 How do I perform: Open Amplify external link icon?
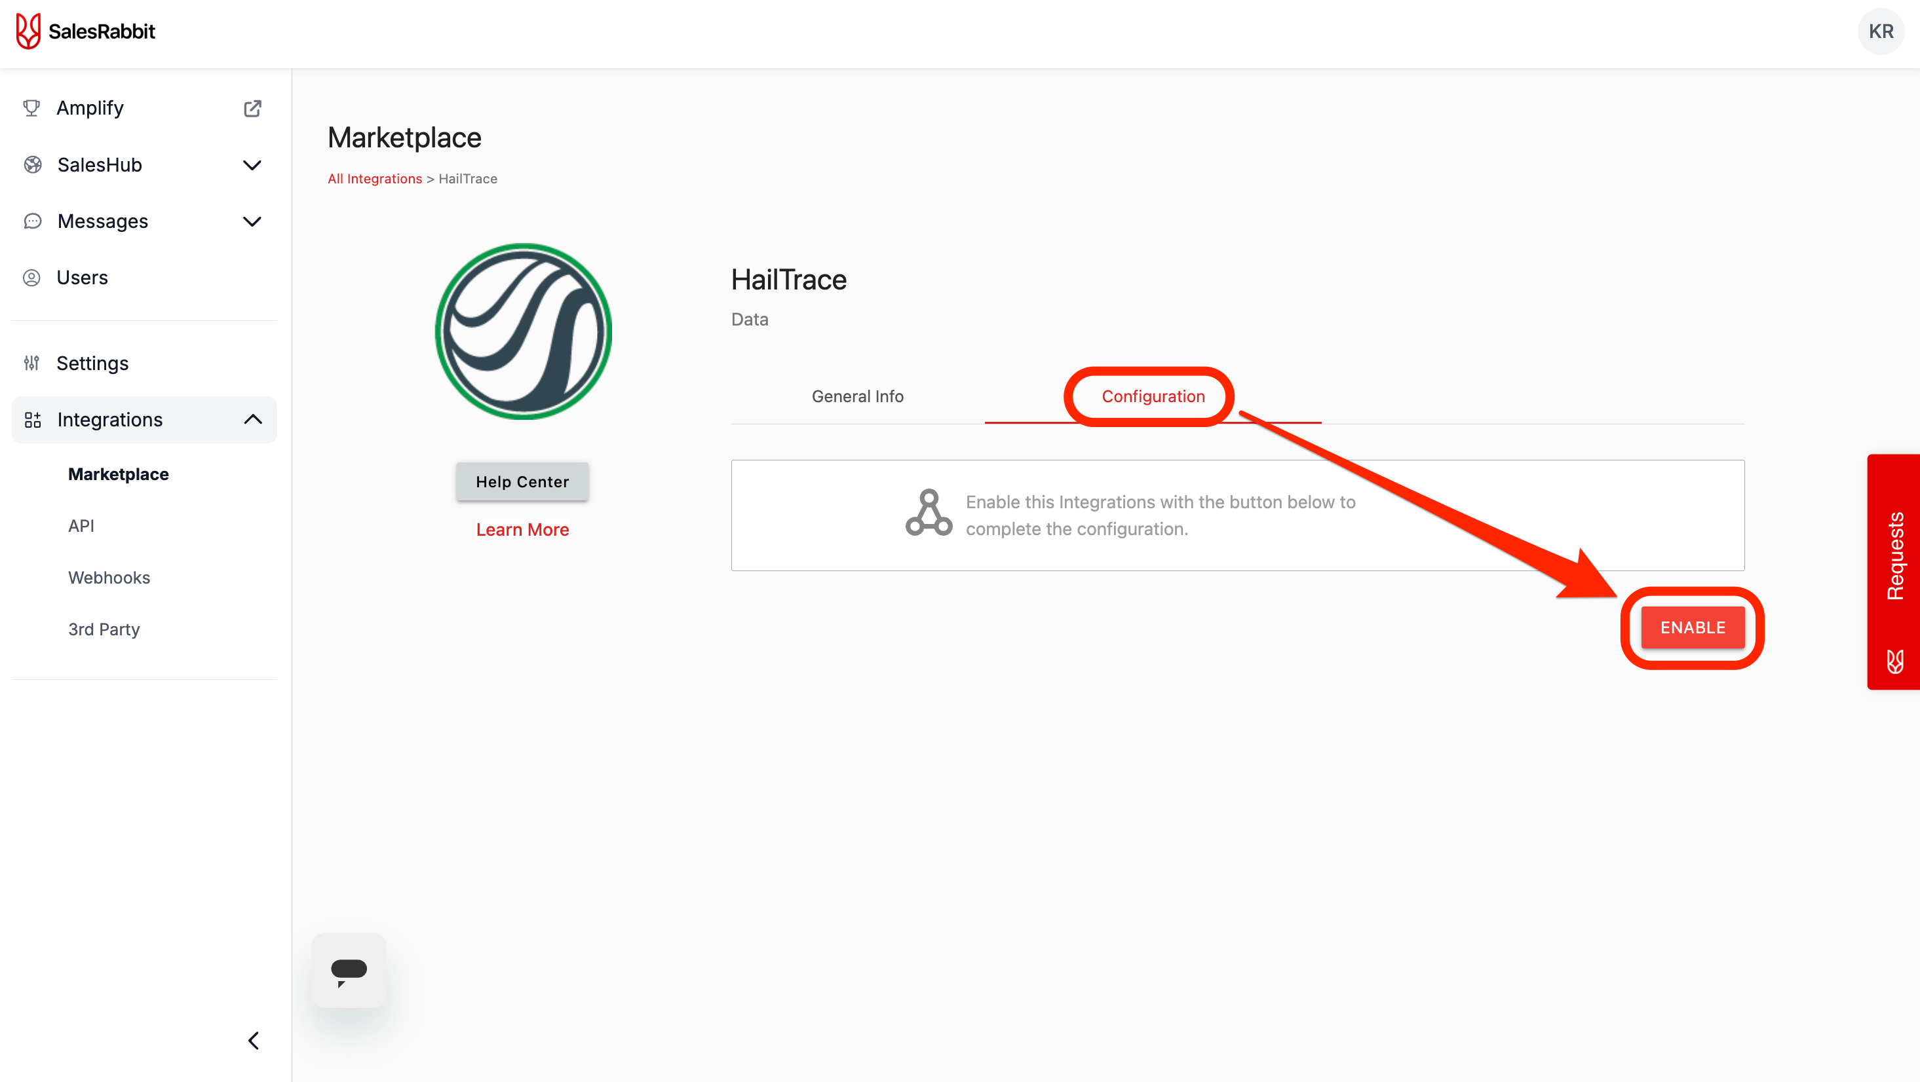[252, 109]
